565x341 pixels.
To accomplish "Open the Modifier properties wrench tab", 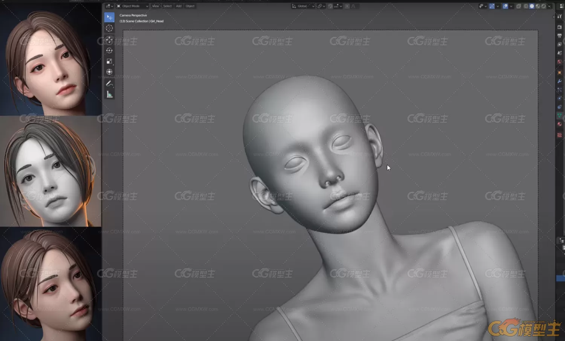I will pos(559,81).
